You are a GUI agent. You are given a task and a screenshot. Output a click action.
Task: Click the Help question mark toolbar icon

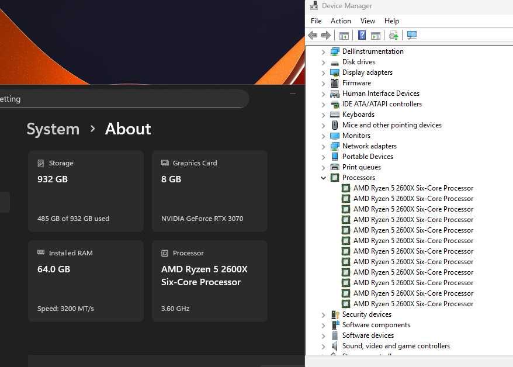point(362,35)
